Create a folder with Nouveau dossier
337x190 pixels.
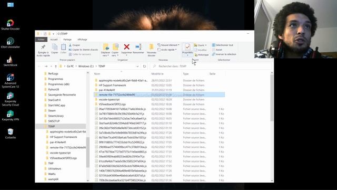coord(152,50)
